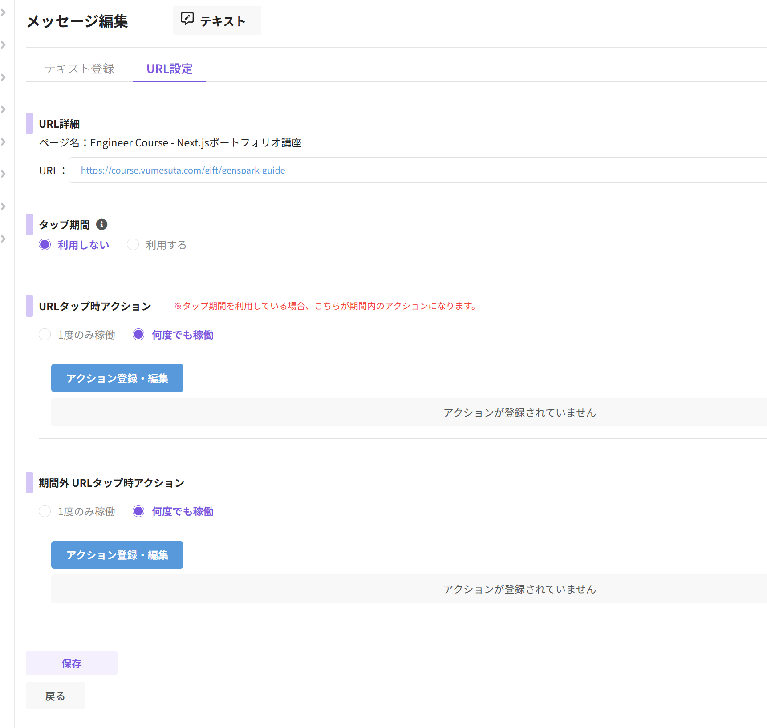This screenshot has height=728, width=767.
Task: Choose 何度でも稼働 under URLタップ時アクション
Action: (139, 335)
